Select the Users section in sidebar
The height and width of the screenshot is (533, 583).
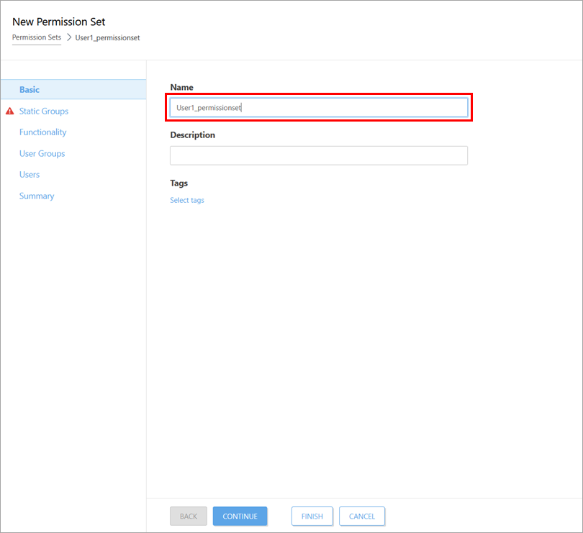coord(30,175)
